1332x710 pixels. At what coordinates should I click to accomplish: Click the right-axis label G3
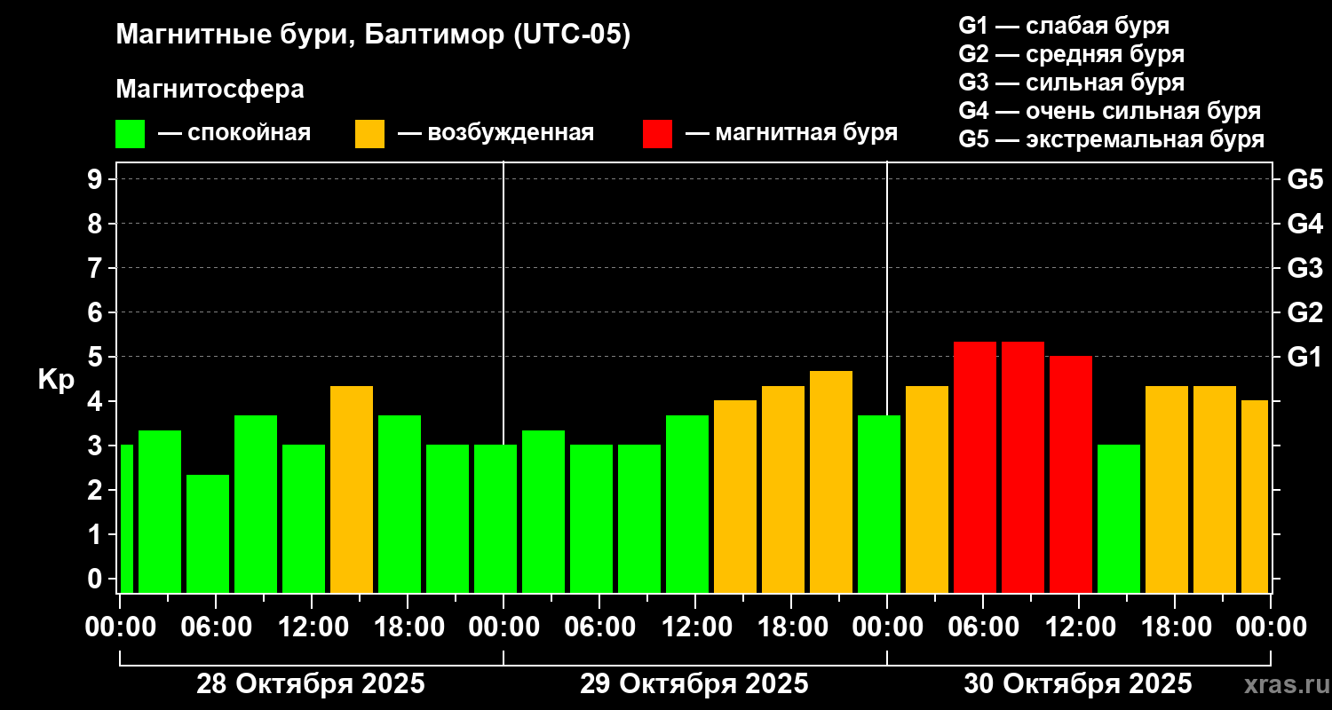pos(1305,268)
